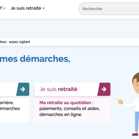The height and width of the screenshot is (139, 139).
Task: Click the pink arrow icon on the retraité card
Action: 104,89
